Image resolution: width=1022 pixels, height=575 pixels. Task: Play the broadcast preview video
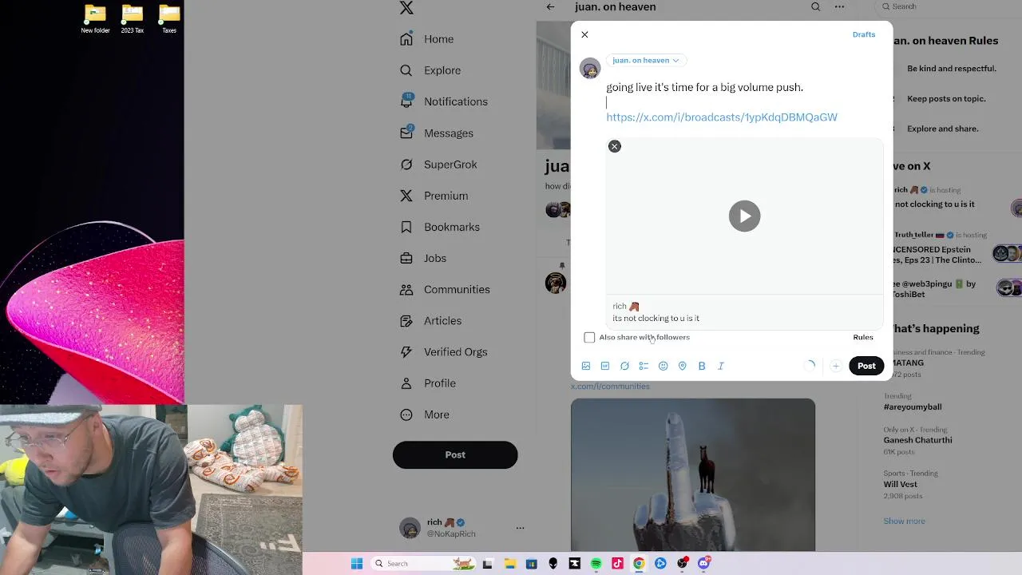pos(745,216)
